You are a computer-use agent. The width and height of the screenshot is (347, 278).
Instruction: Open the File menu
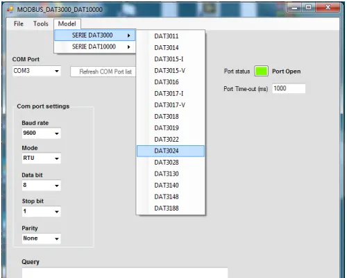(19, 24)
